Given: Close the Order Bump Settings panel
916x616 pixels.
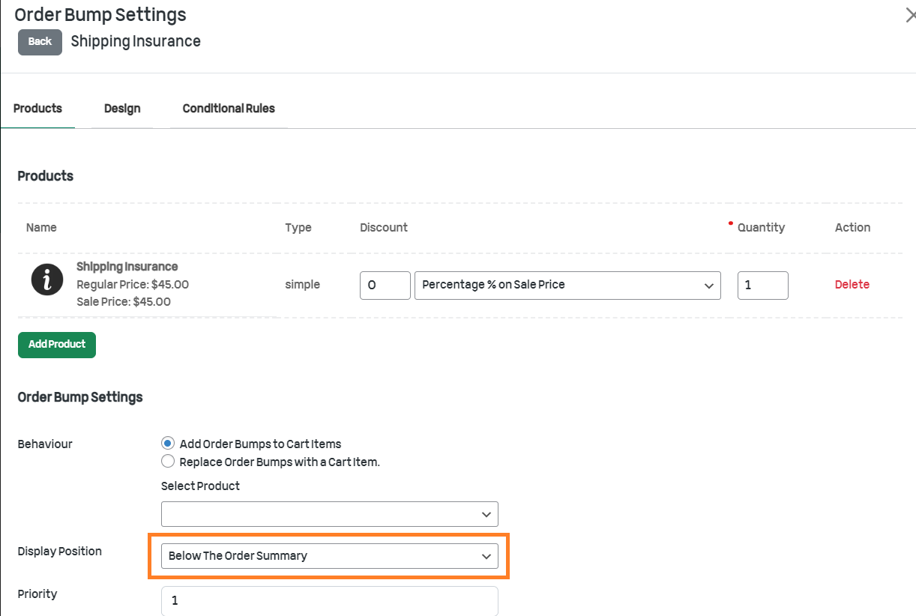Looking at the screenshot, I should point(910,16).
